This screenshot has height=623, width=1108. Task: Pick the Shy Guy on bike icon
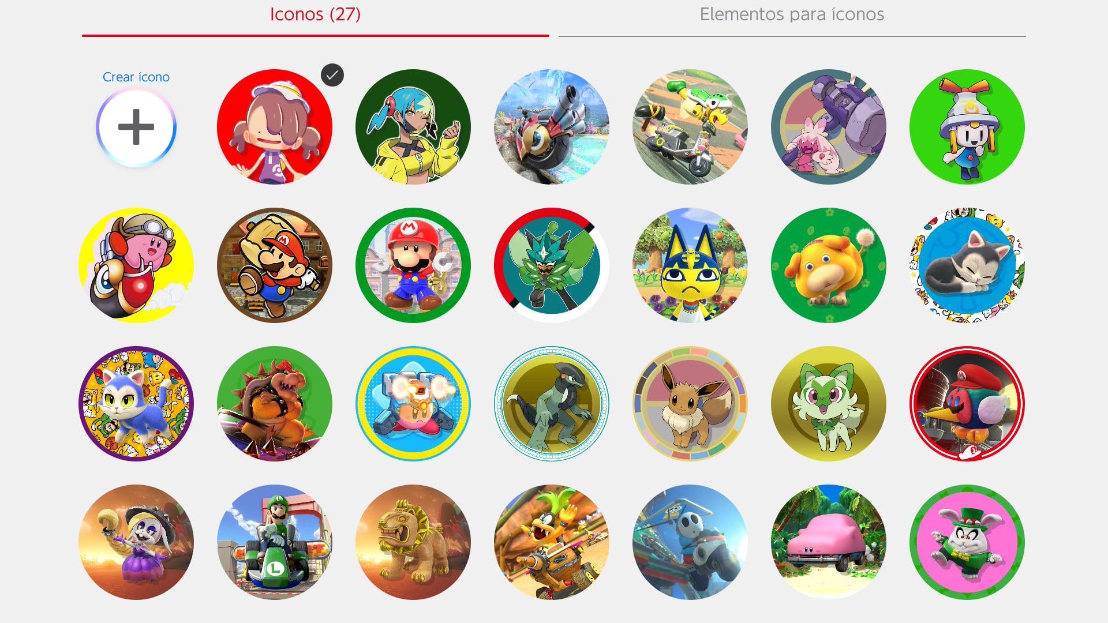tap(690, 542)
